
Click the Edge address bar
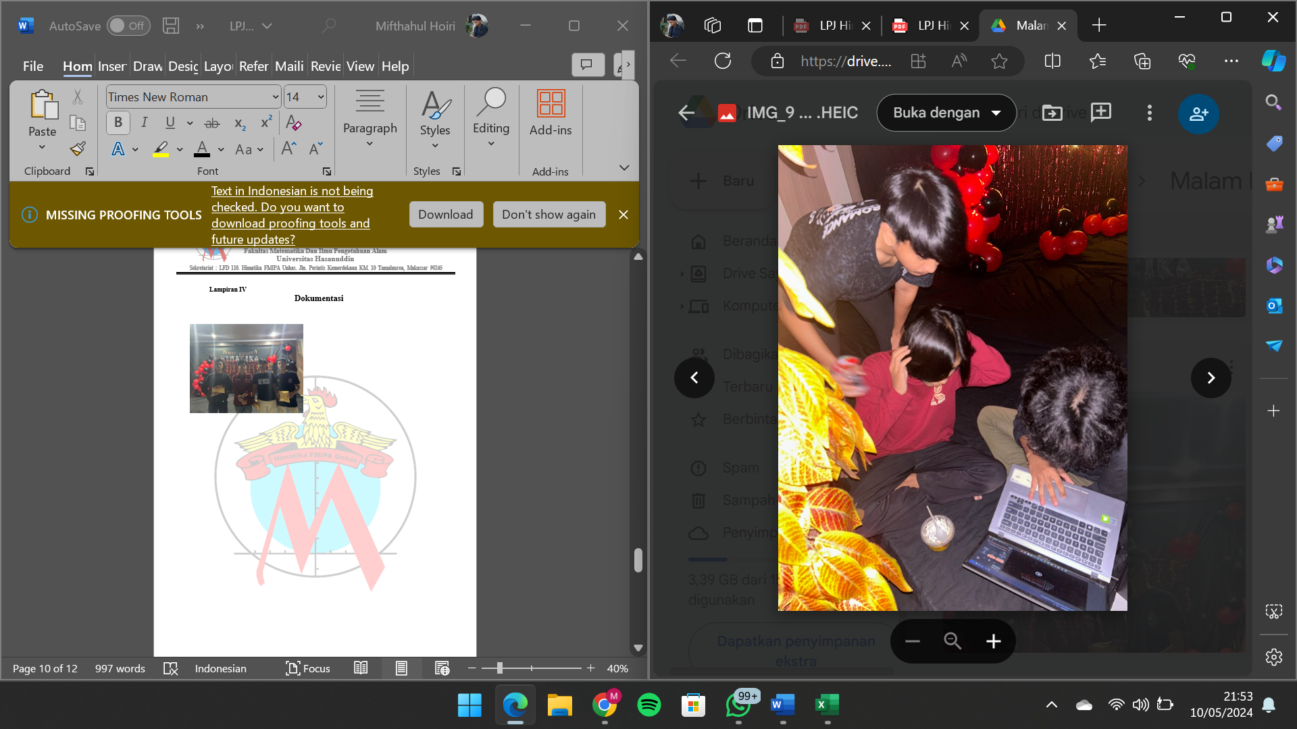tap(844, 61)
